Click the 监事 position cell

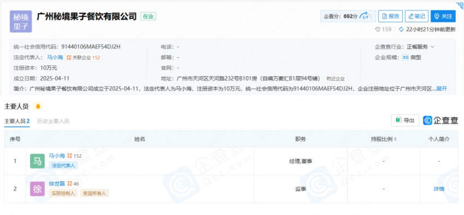pos(300,189)
